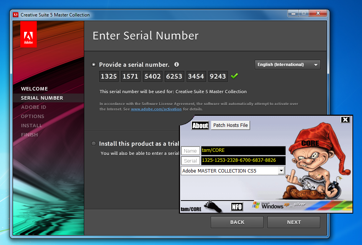This screenshot has width=362, height=245.
Task: Click the Creative Suite 5 Master Collection title
Action: pos(55,15)
